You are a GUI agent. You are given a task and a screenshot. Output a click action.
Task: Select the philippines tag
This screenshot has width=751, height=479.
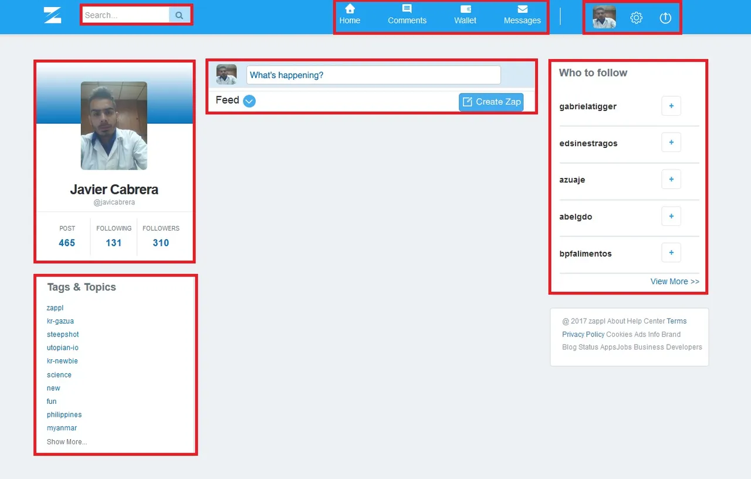65,415
